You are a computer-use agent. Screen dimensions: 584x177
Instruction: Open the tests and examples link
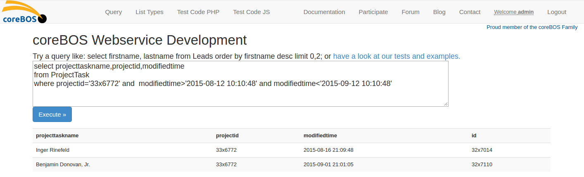coord(396,56)
